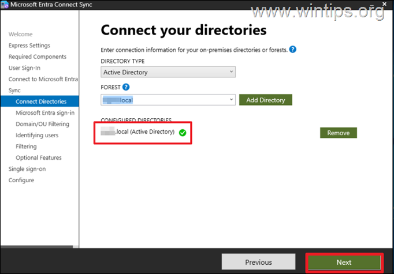Close the Entra Connect Sync window
This screenshot has width=394, height=274.
384,4
